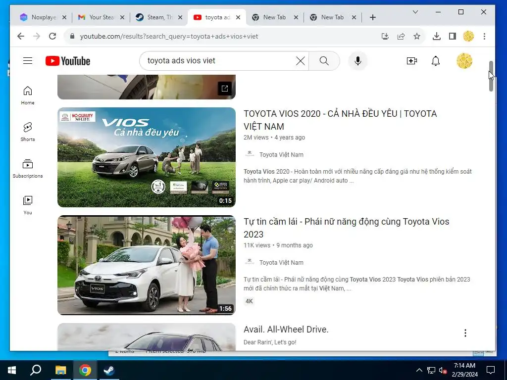Viewport: 507px width, 380px height.
Task: Open Shorts in the sidebar
Action: pyautogui.click(x=28, y=132)
